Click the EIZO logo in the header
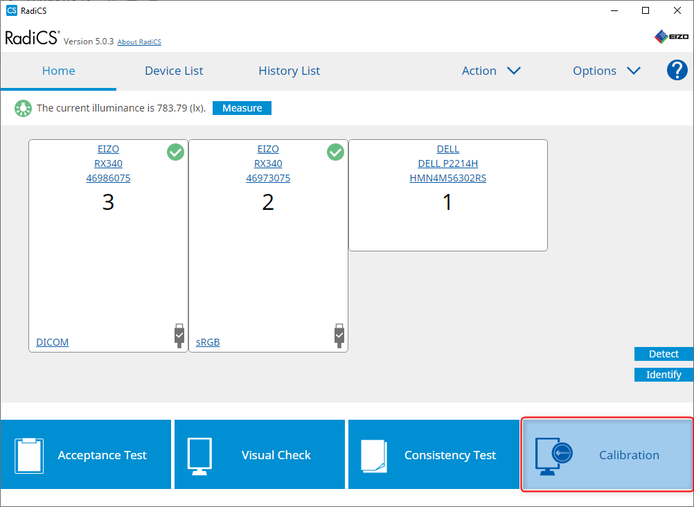Screen dimensions: 694x507 (x=671, y=37)
